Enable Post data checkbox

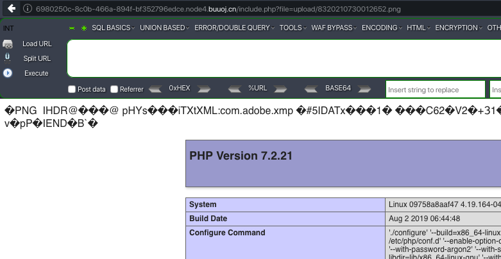click(x=72, y=89)
